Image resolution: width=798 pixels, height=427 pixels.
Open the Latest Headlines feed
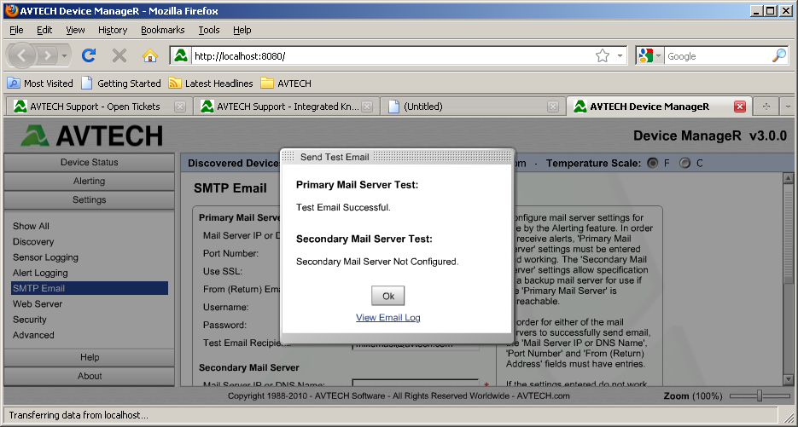(211, 83)
